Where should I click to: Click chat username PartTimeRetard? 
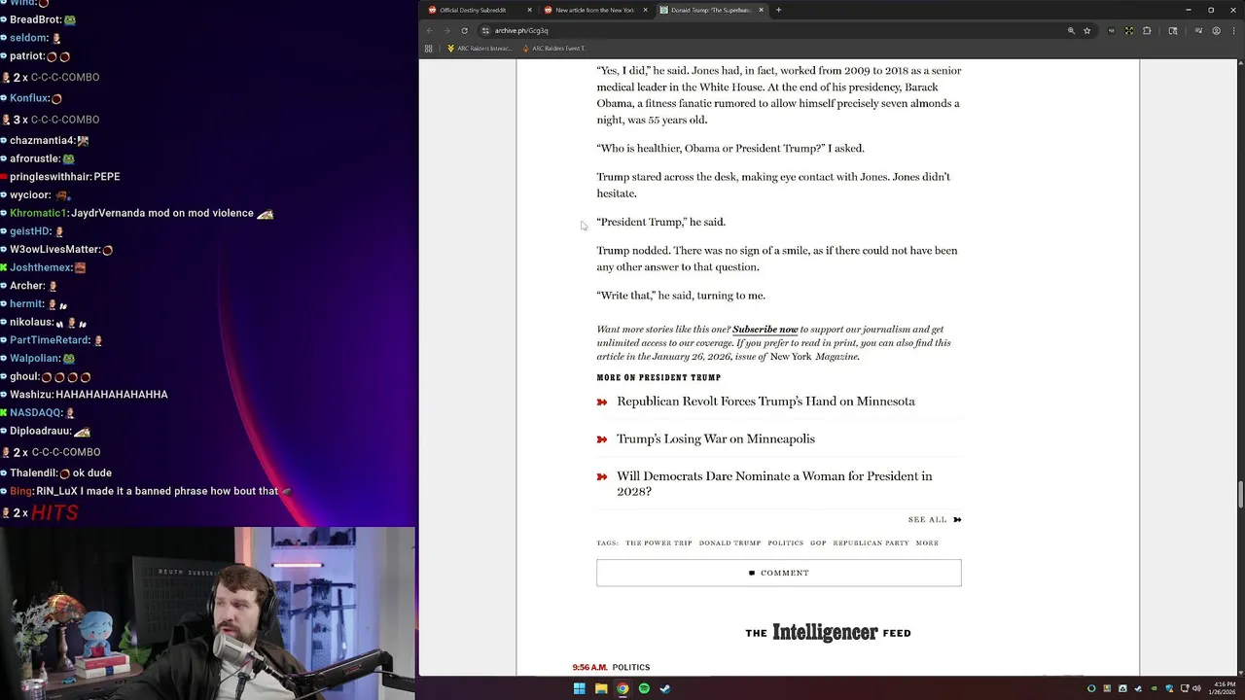pos(50,340)
